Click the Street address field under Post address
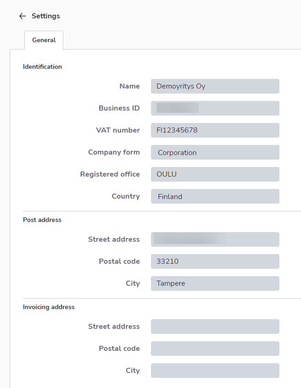Screen dimensions: 301x388 pyautogui.click(x=215, y=239)
